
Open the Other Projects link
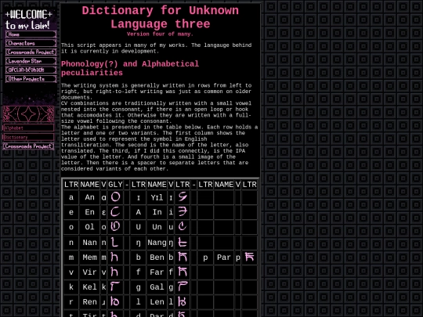[x=31, y=79]
